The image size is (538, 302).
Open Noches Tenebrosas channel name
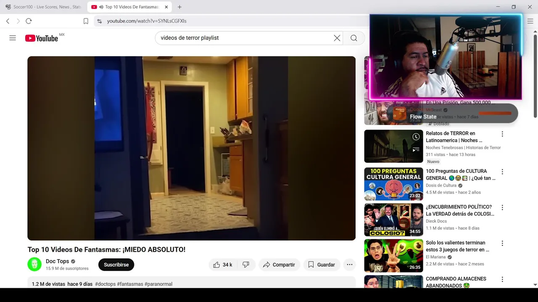coord(463,148)
